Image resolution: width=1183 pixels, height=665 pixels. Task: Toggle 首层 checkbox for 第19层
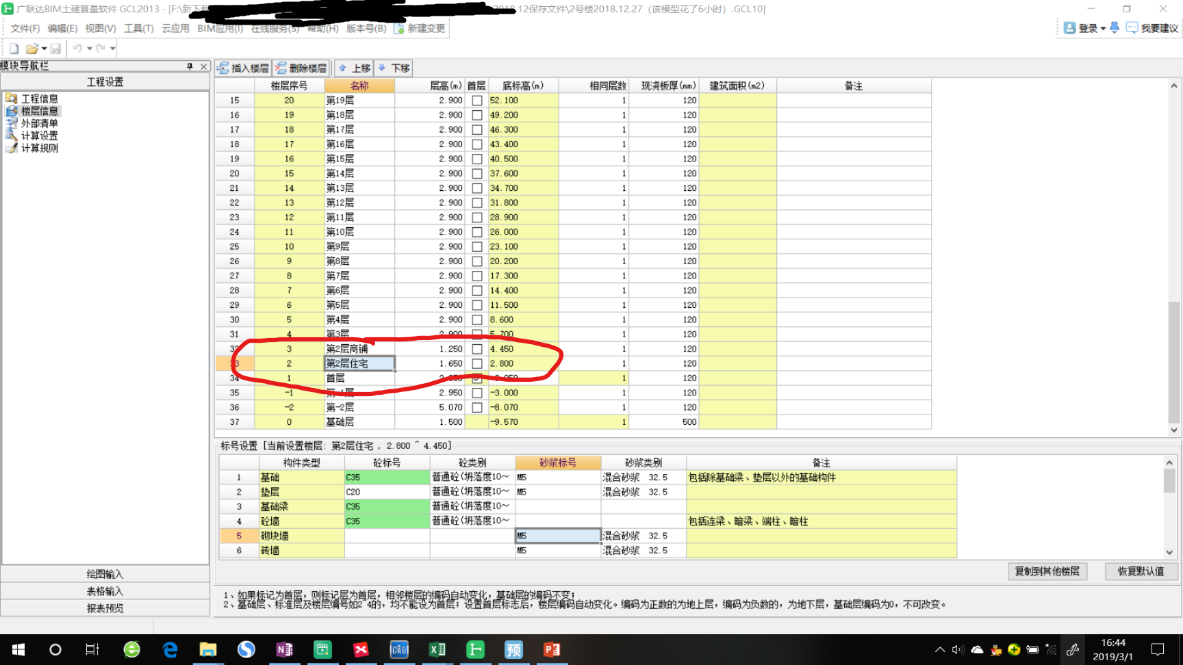[477, 101]
